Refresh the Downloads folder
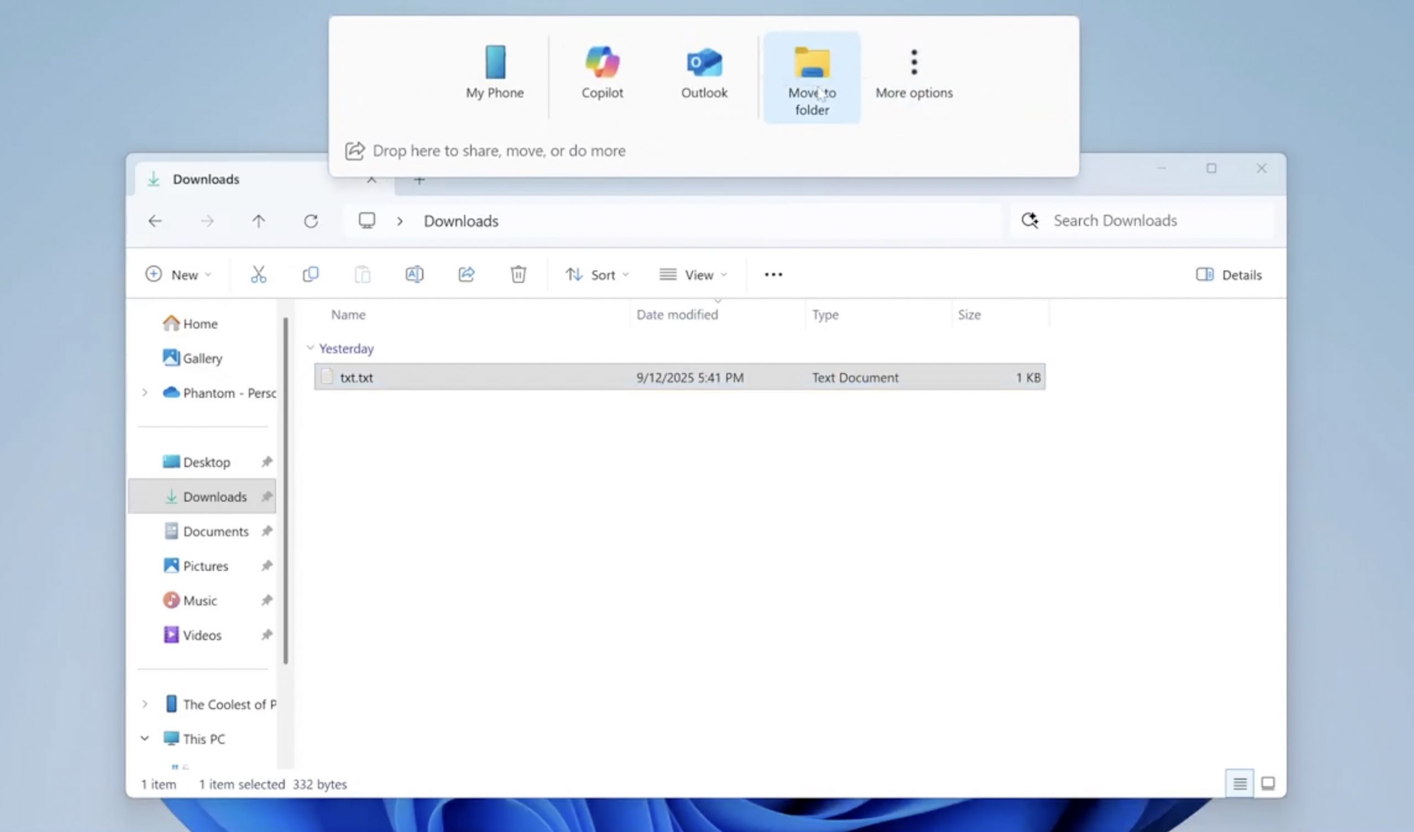This screenshot has width=1414, height=832. [x=311, y=221]
